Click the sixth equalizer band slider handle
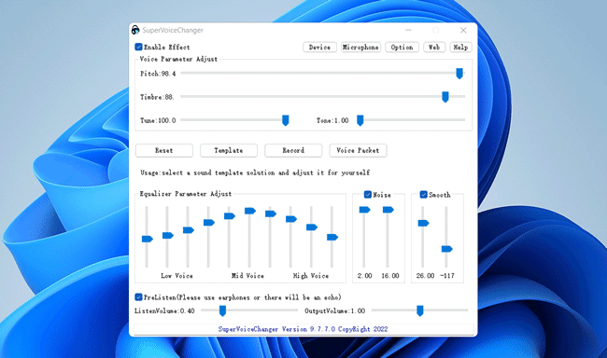The height and width of the screenshot is (358, 607). tap(250, 211)
